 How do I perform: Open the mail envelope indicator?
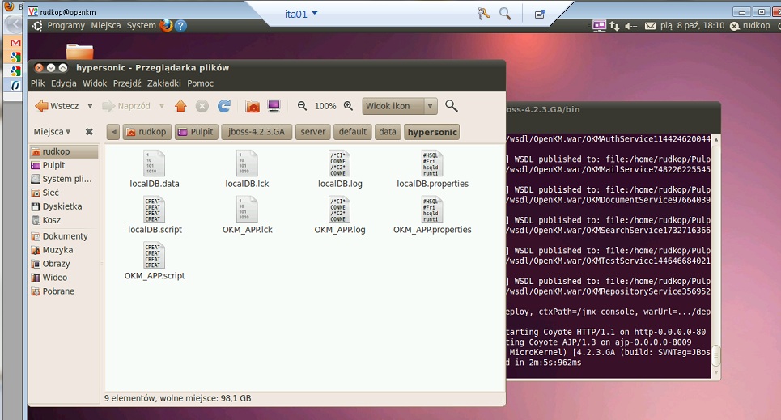pos(650,26)
